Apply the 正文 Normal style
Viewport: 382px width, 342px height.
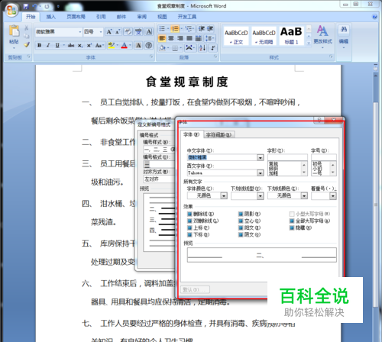236,36
